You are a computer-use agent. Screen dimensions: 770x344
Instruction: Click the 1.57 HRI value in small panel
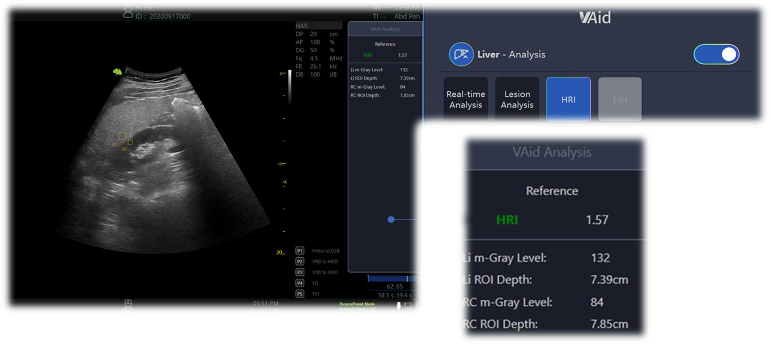tap(403, 55)
